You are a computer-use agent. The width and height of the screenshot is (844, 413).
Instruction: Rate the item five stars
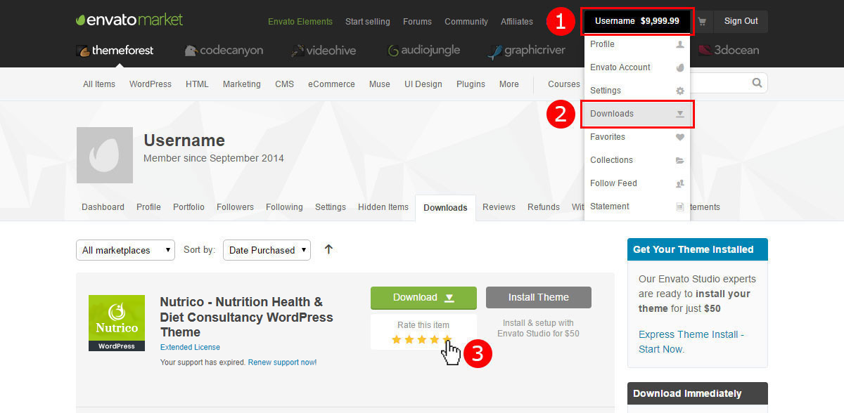[x=447, y=340]
